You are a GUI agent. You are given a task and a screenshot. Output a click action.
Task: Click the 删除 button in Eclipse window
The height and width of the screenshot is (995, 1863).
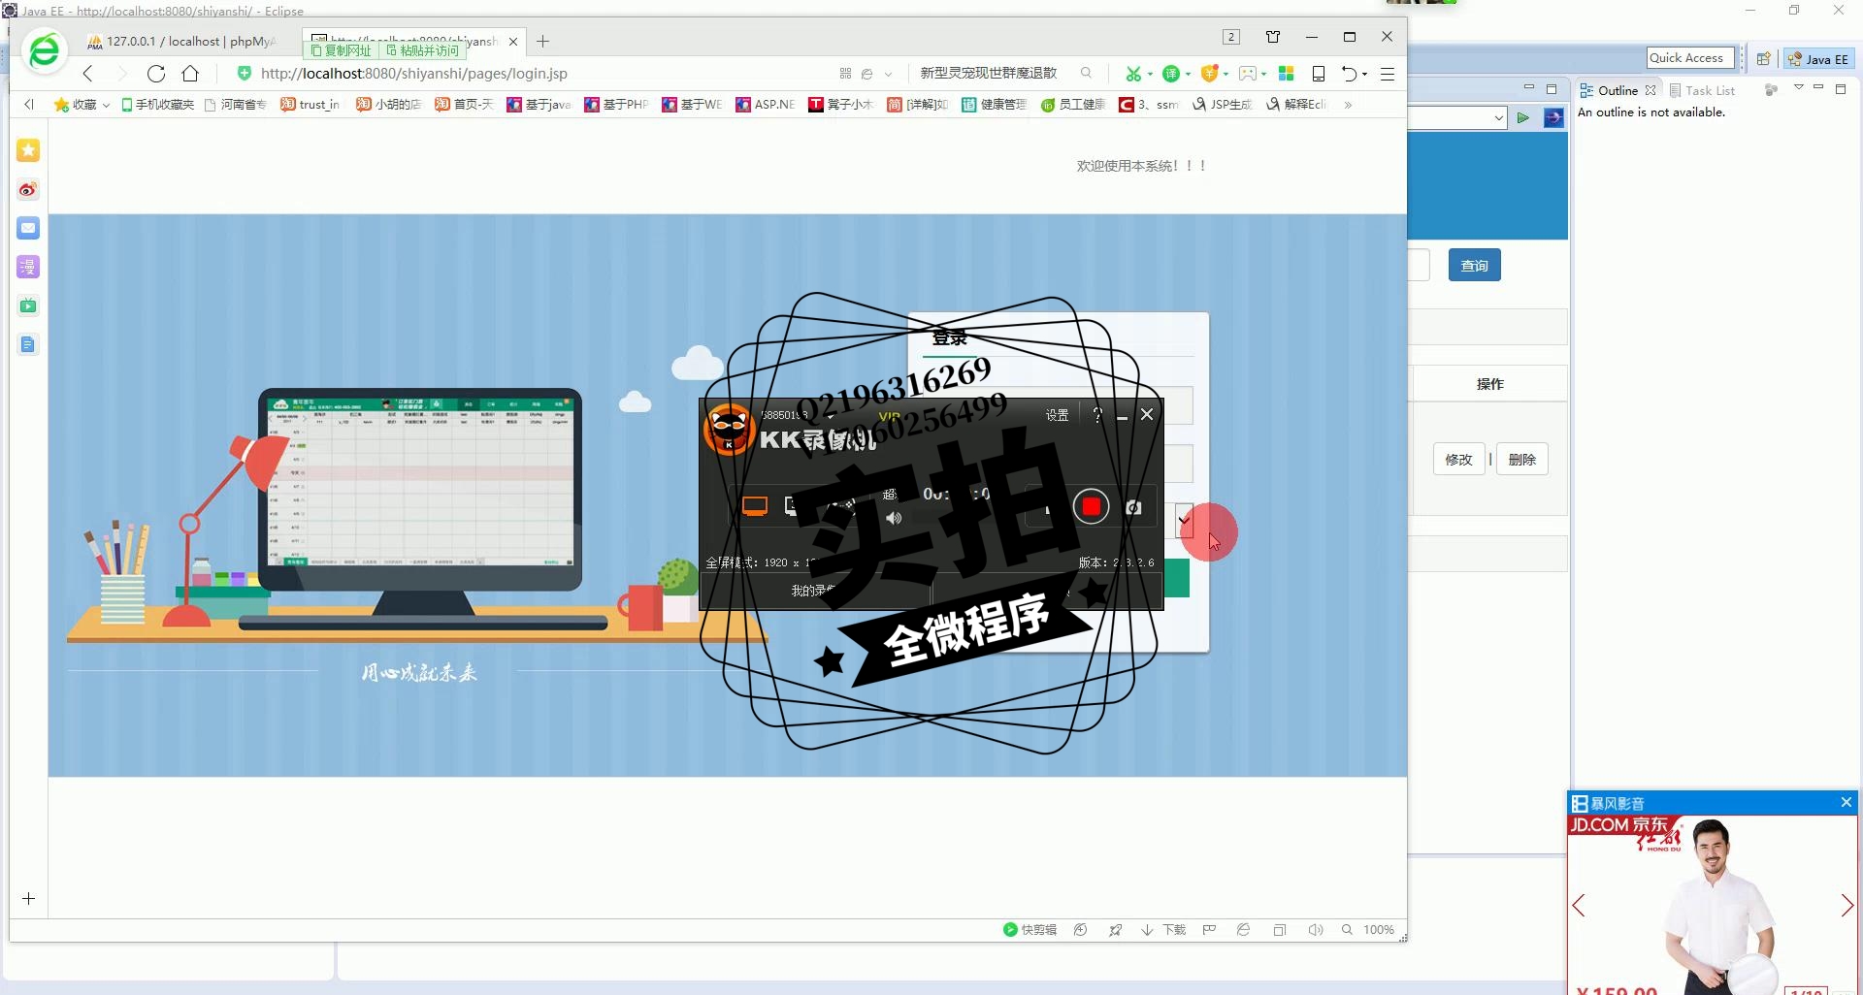pyautogui.click(x=1522, y=460)
